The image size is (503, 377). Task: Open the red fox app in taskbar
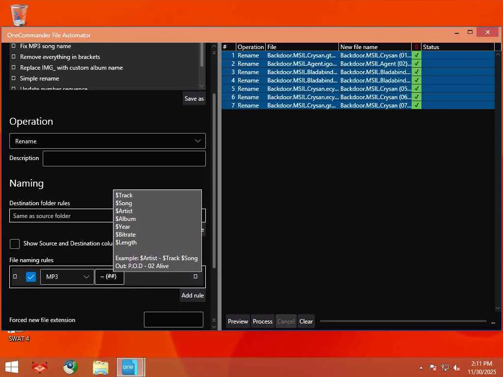(40, 367)
